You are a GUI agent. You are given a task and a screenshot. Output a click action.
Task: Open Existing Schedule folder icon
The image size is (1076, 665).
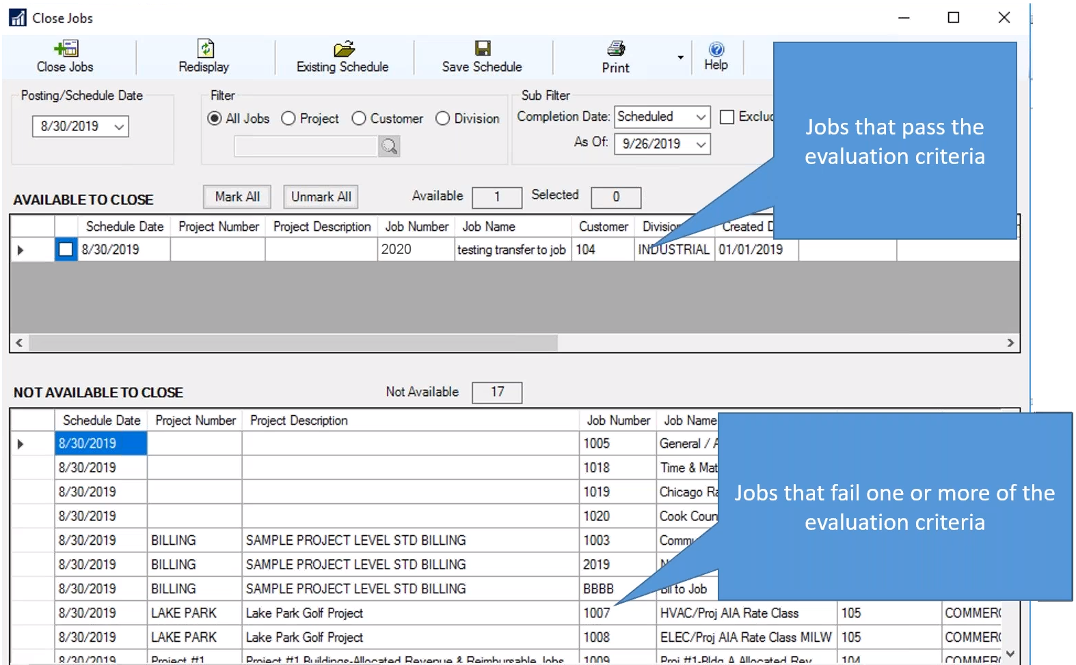pos(344,48)
